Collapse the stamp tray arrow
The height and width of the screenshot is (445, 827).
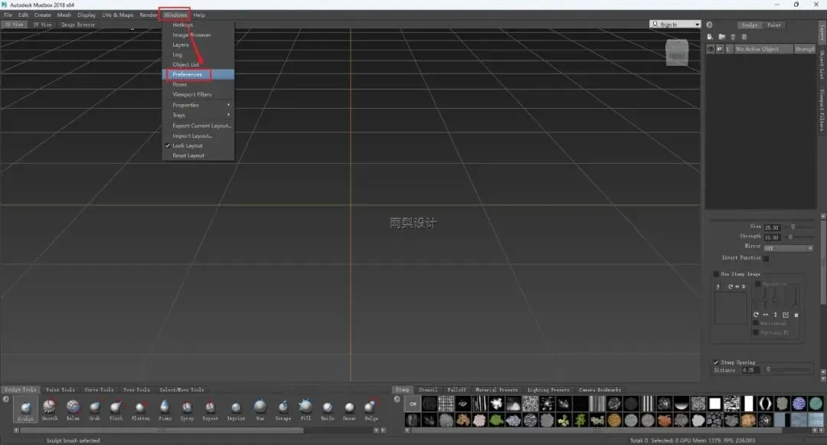(x=397, y=399)
